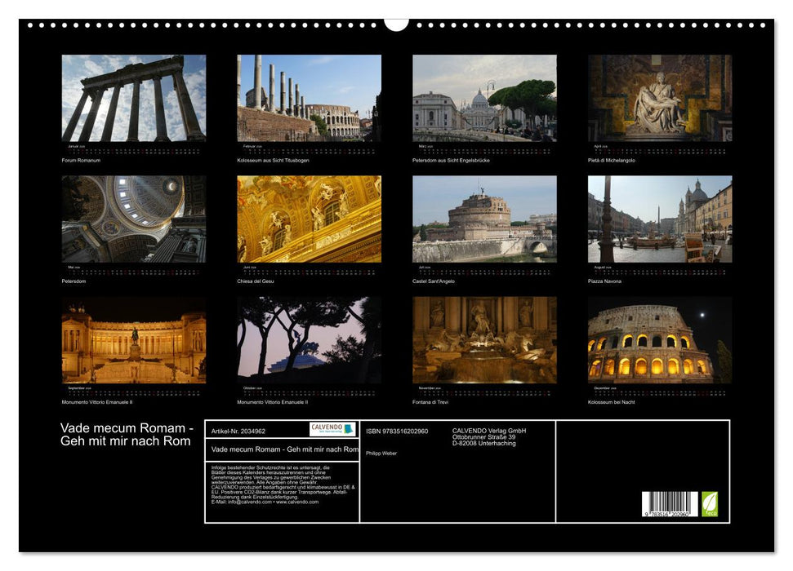Click the tree silhouette October photo
The height and width of the screenshot is (571, 793).
309,339
